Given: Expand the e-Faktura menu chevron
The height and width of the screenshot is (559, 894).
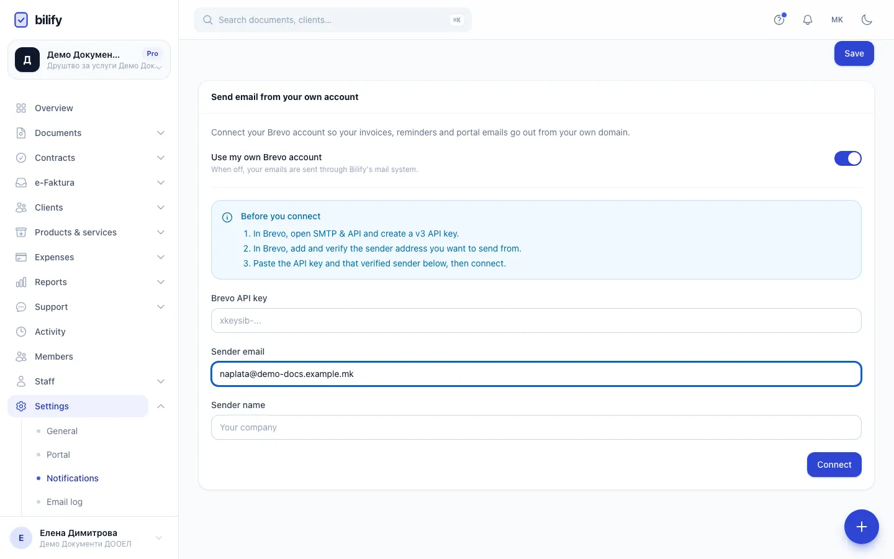Looking at the screenshot, I should (161, 183).
